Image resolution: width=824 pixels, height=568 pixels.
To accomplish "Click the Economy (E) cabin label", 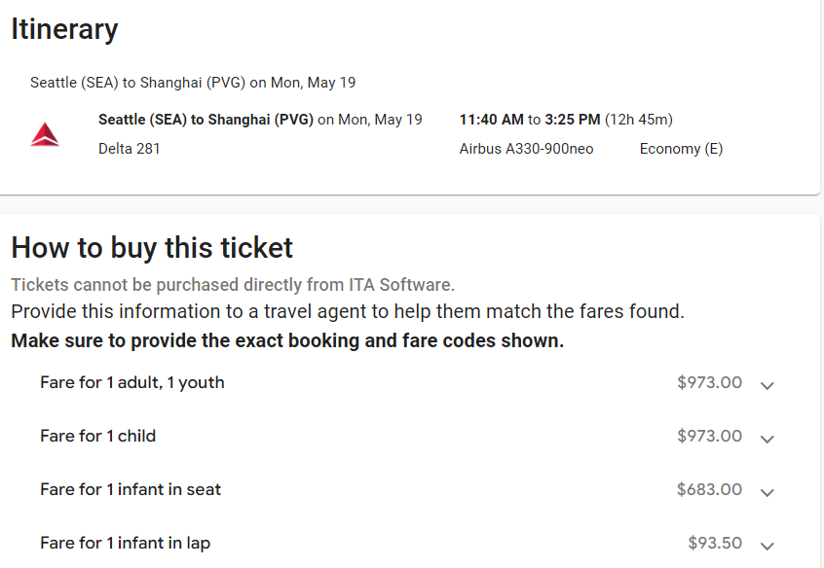I will (681, 149).
